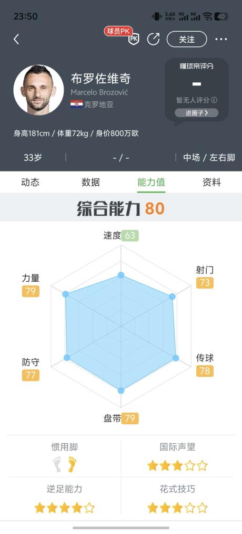This screenshot has height=534, width=242.
Task: Tap Brozović's profile photo
Action: [x=38, y=90]
